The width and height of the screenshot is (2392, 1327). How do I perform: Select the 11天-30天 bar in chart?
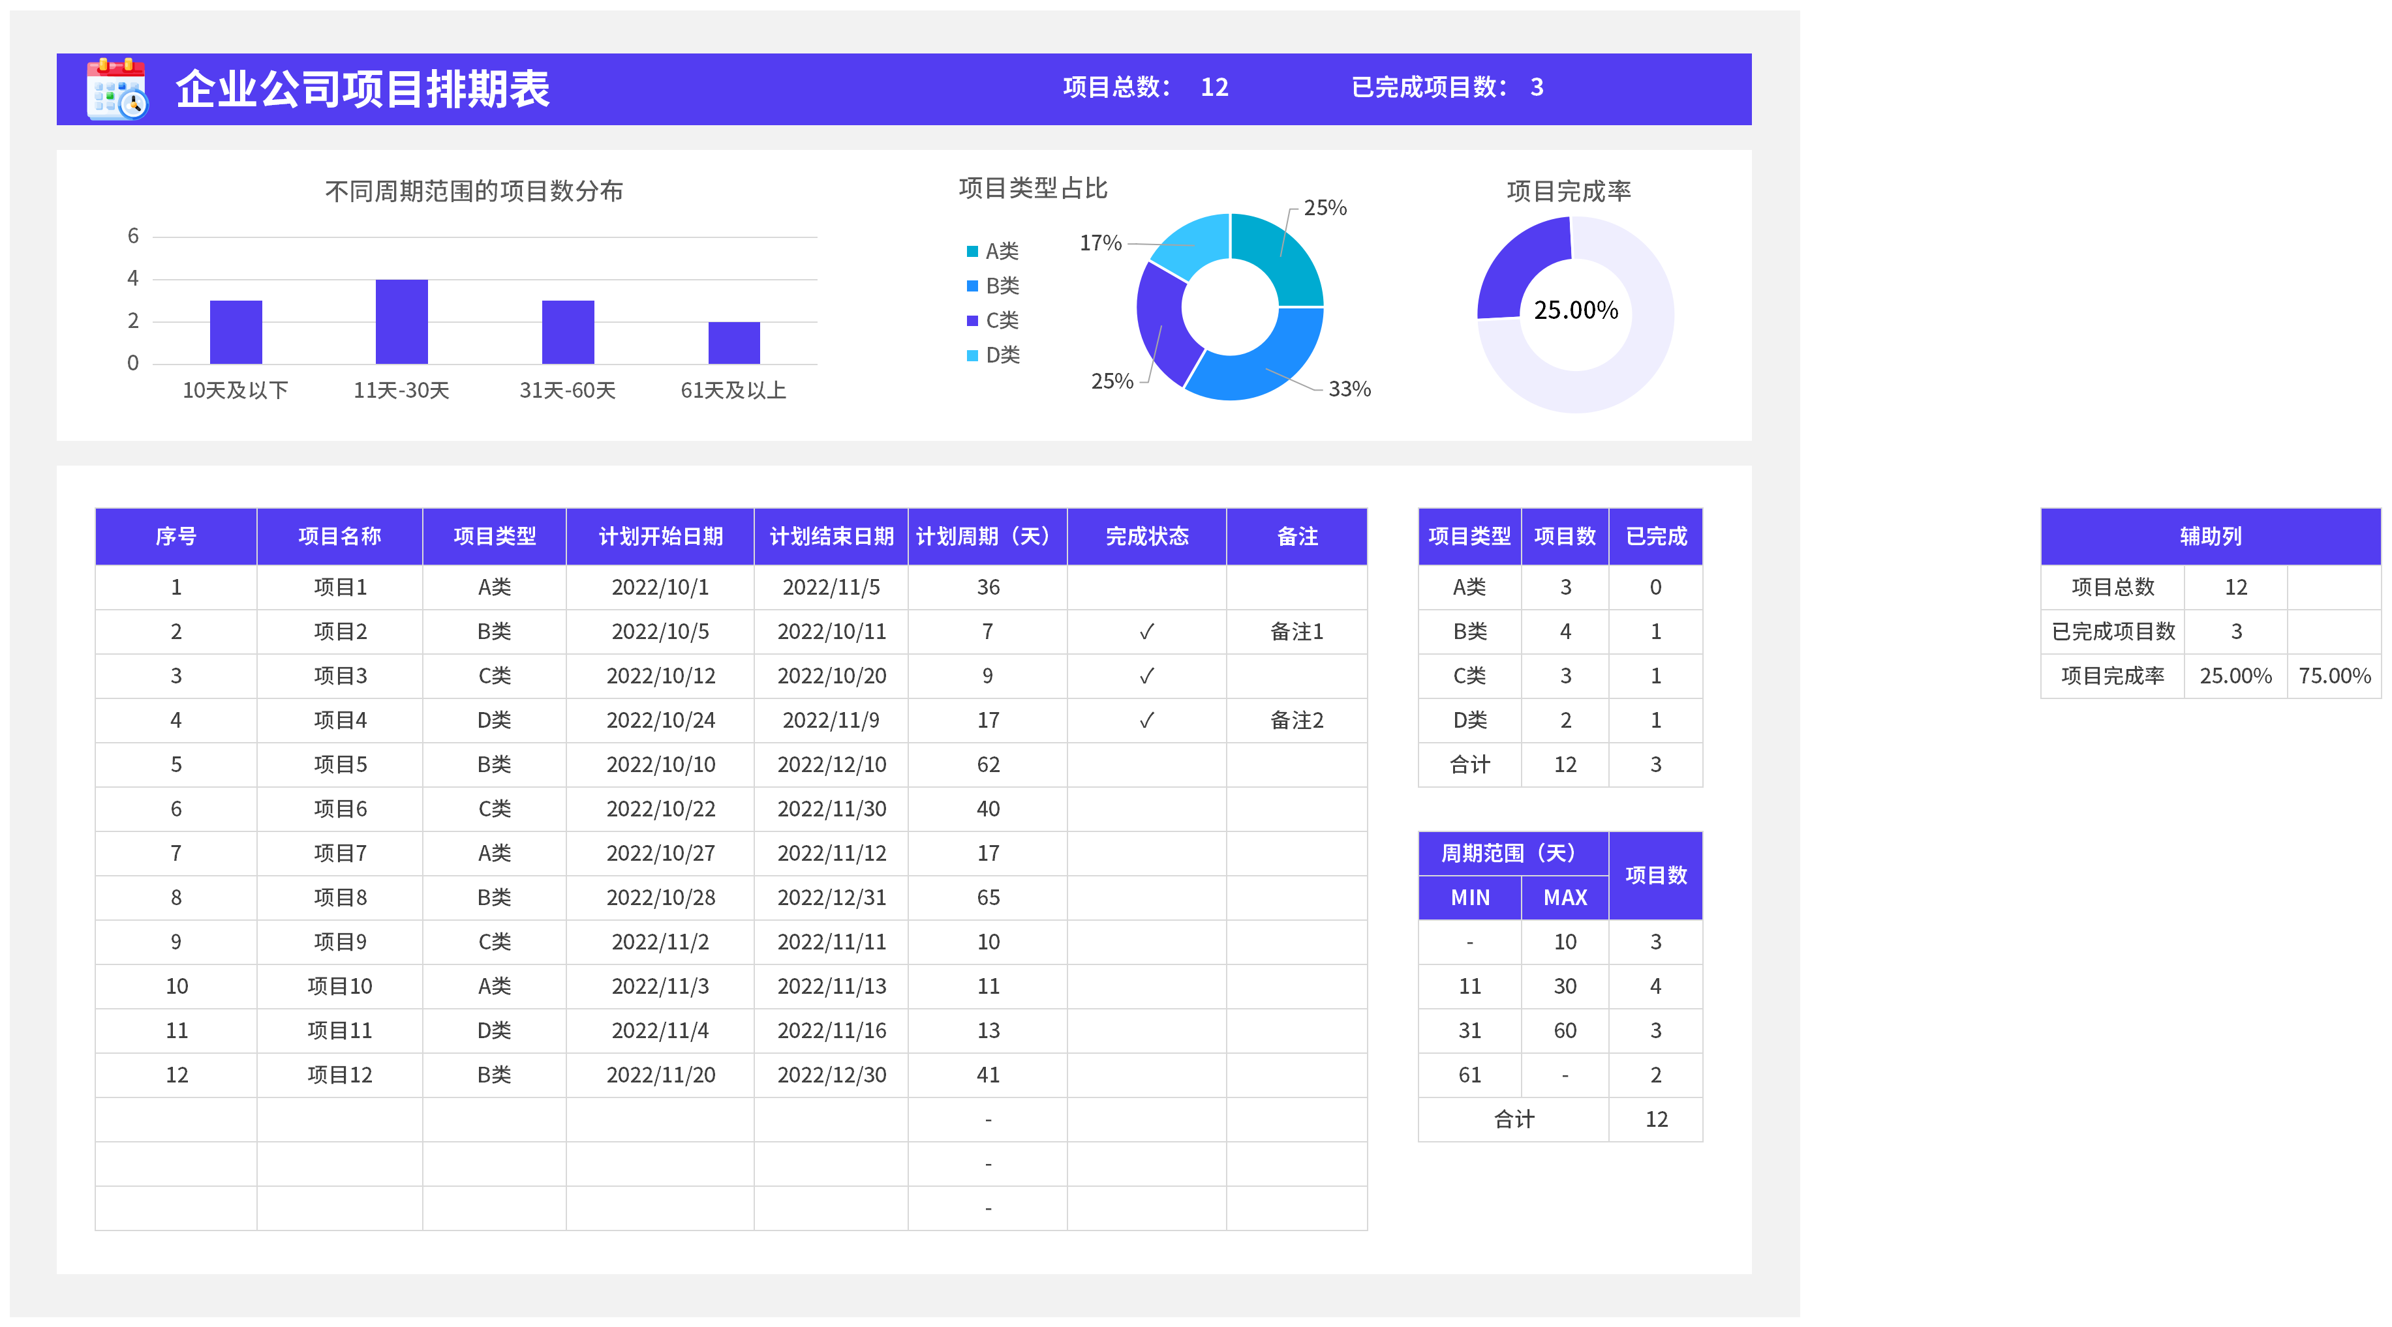pos(401,321)
